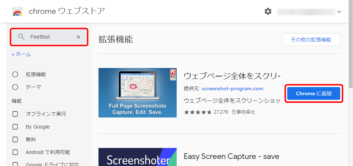The width and height of the screenshot is (353, 166).
Task: Open the Screenshoter extension thumbnail
Action: click(138, 157)
